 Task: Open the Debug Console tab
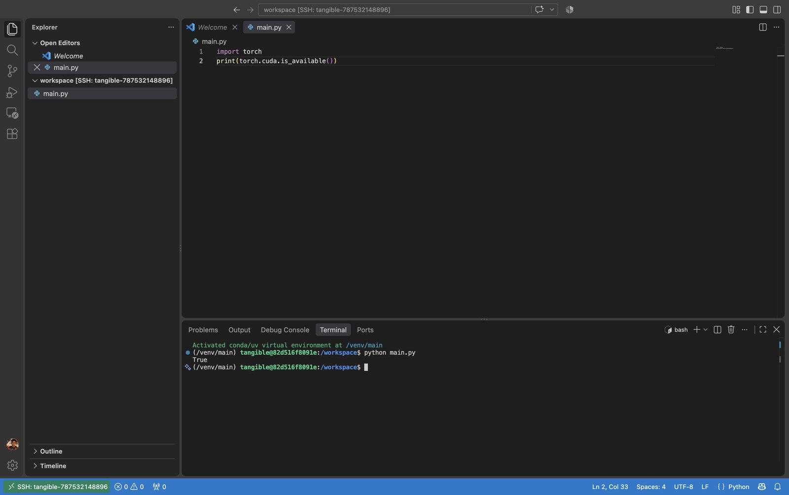285,330
